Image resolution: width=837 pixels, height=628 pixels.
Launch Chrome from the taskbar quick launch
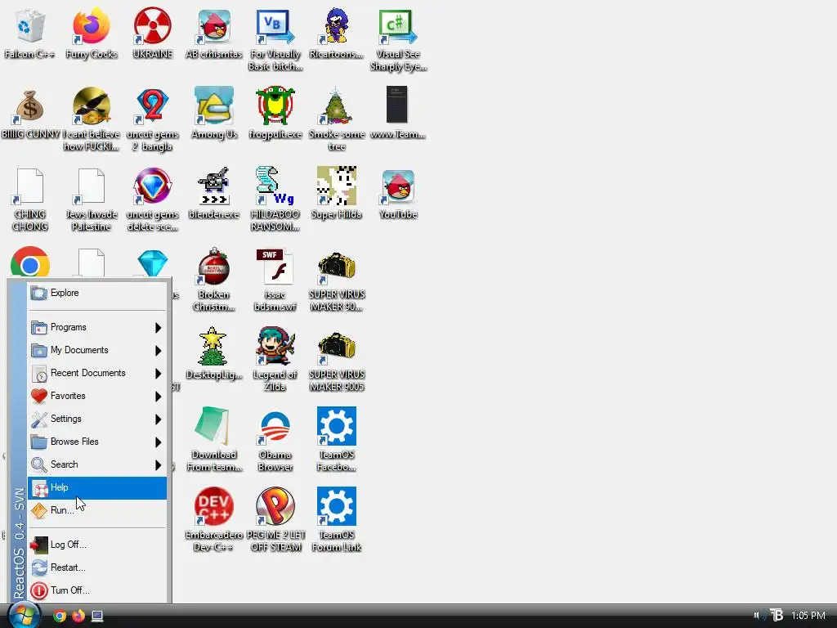pyautogui.click(x=60, y=616)
